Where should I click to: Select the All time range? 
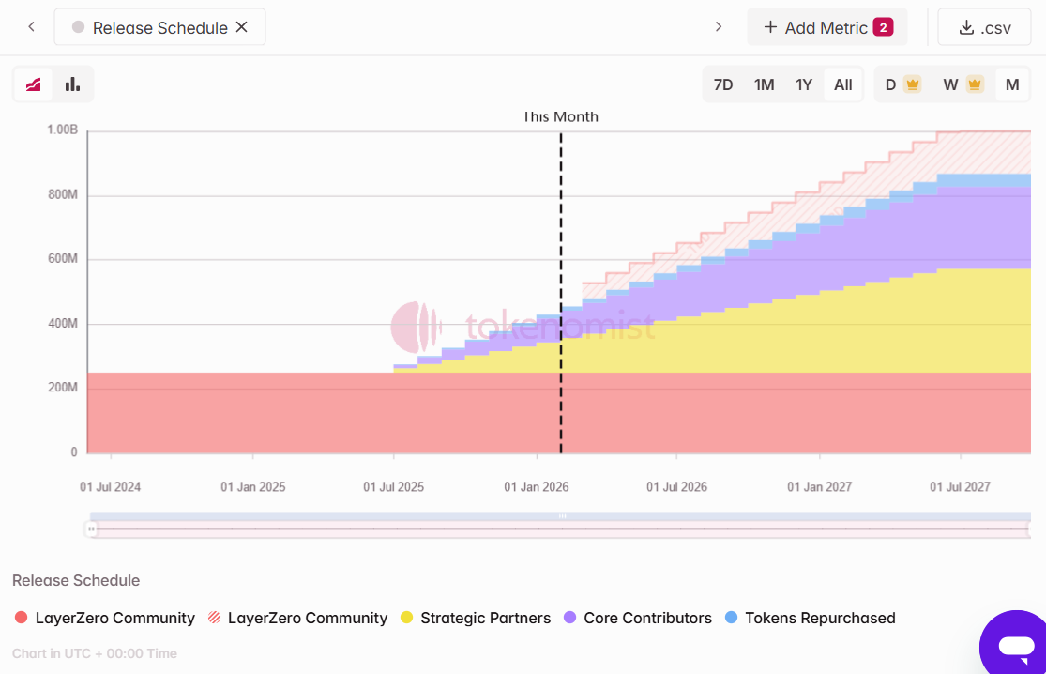[843, 84]
